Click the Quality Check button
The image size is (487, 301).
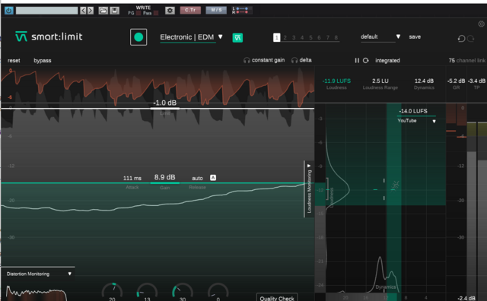click(277, 298)
